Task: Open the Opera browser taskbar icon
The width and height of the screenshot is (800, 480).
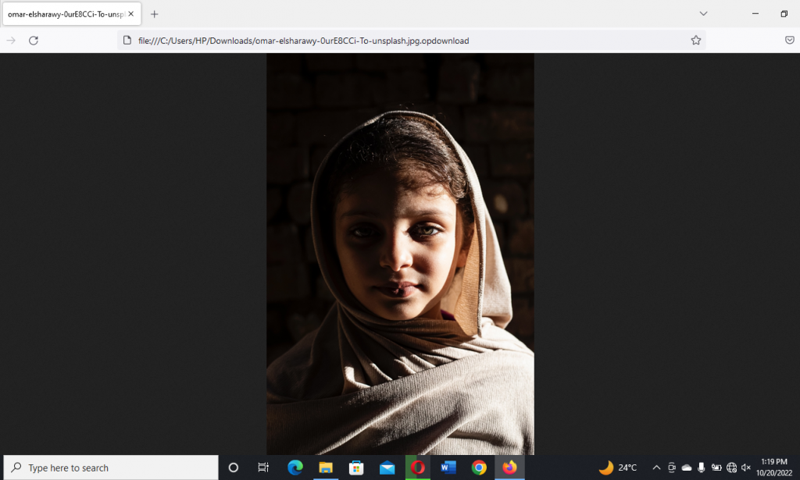Action: tap(418, 468)
